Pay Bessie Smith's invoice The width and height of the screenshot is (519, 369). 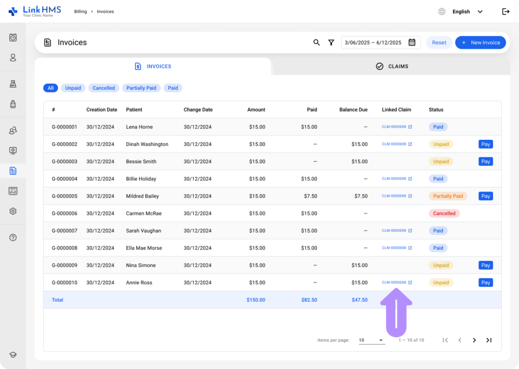point(486,162)
